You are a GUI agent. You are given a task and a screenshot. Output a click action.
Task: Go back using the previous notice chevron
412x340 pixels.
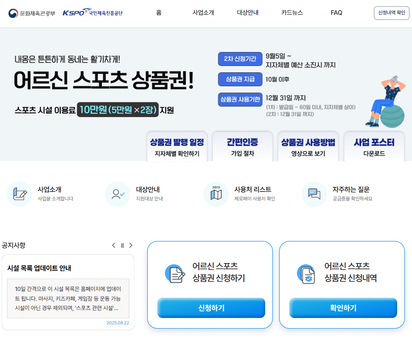(x=113, y=245)
